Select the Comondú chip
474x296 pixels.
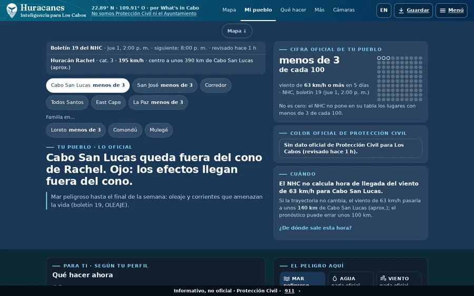(x=125, y=130)
